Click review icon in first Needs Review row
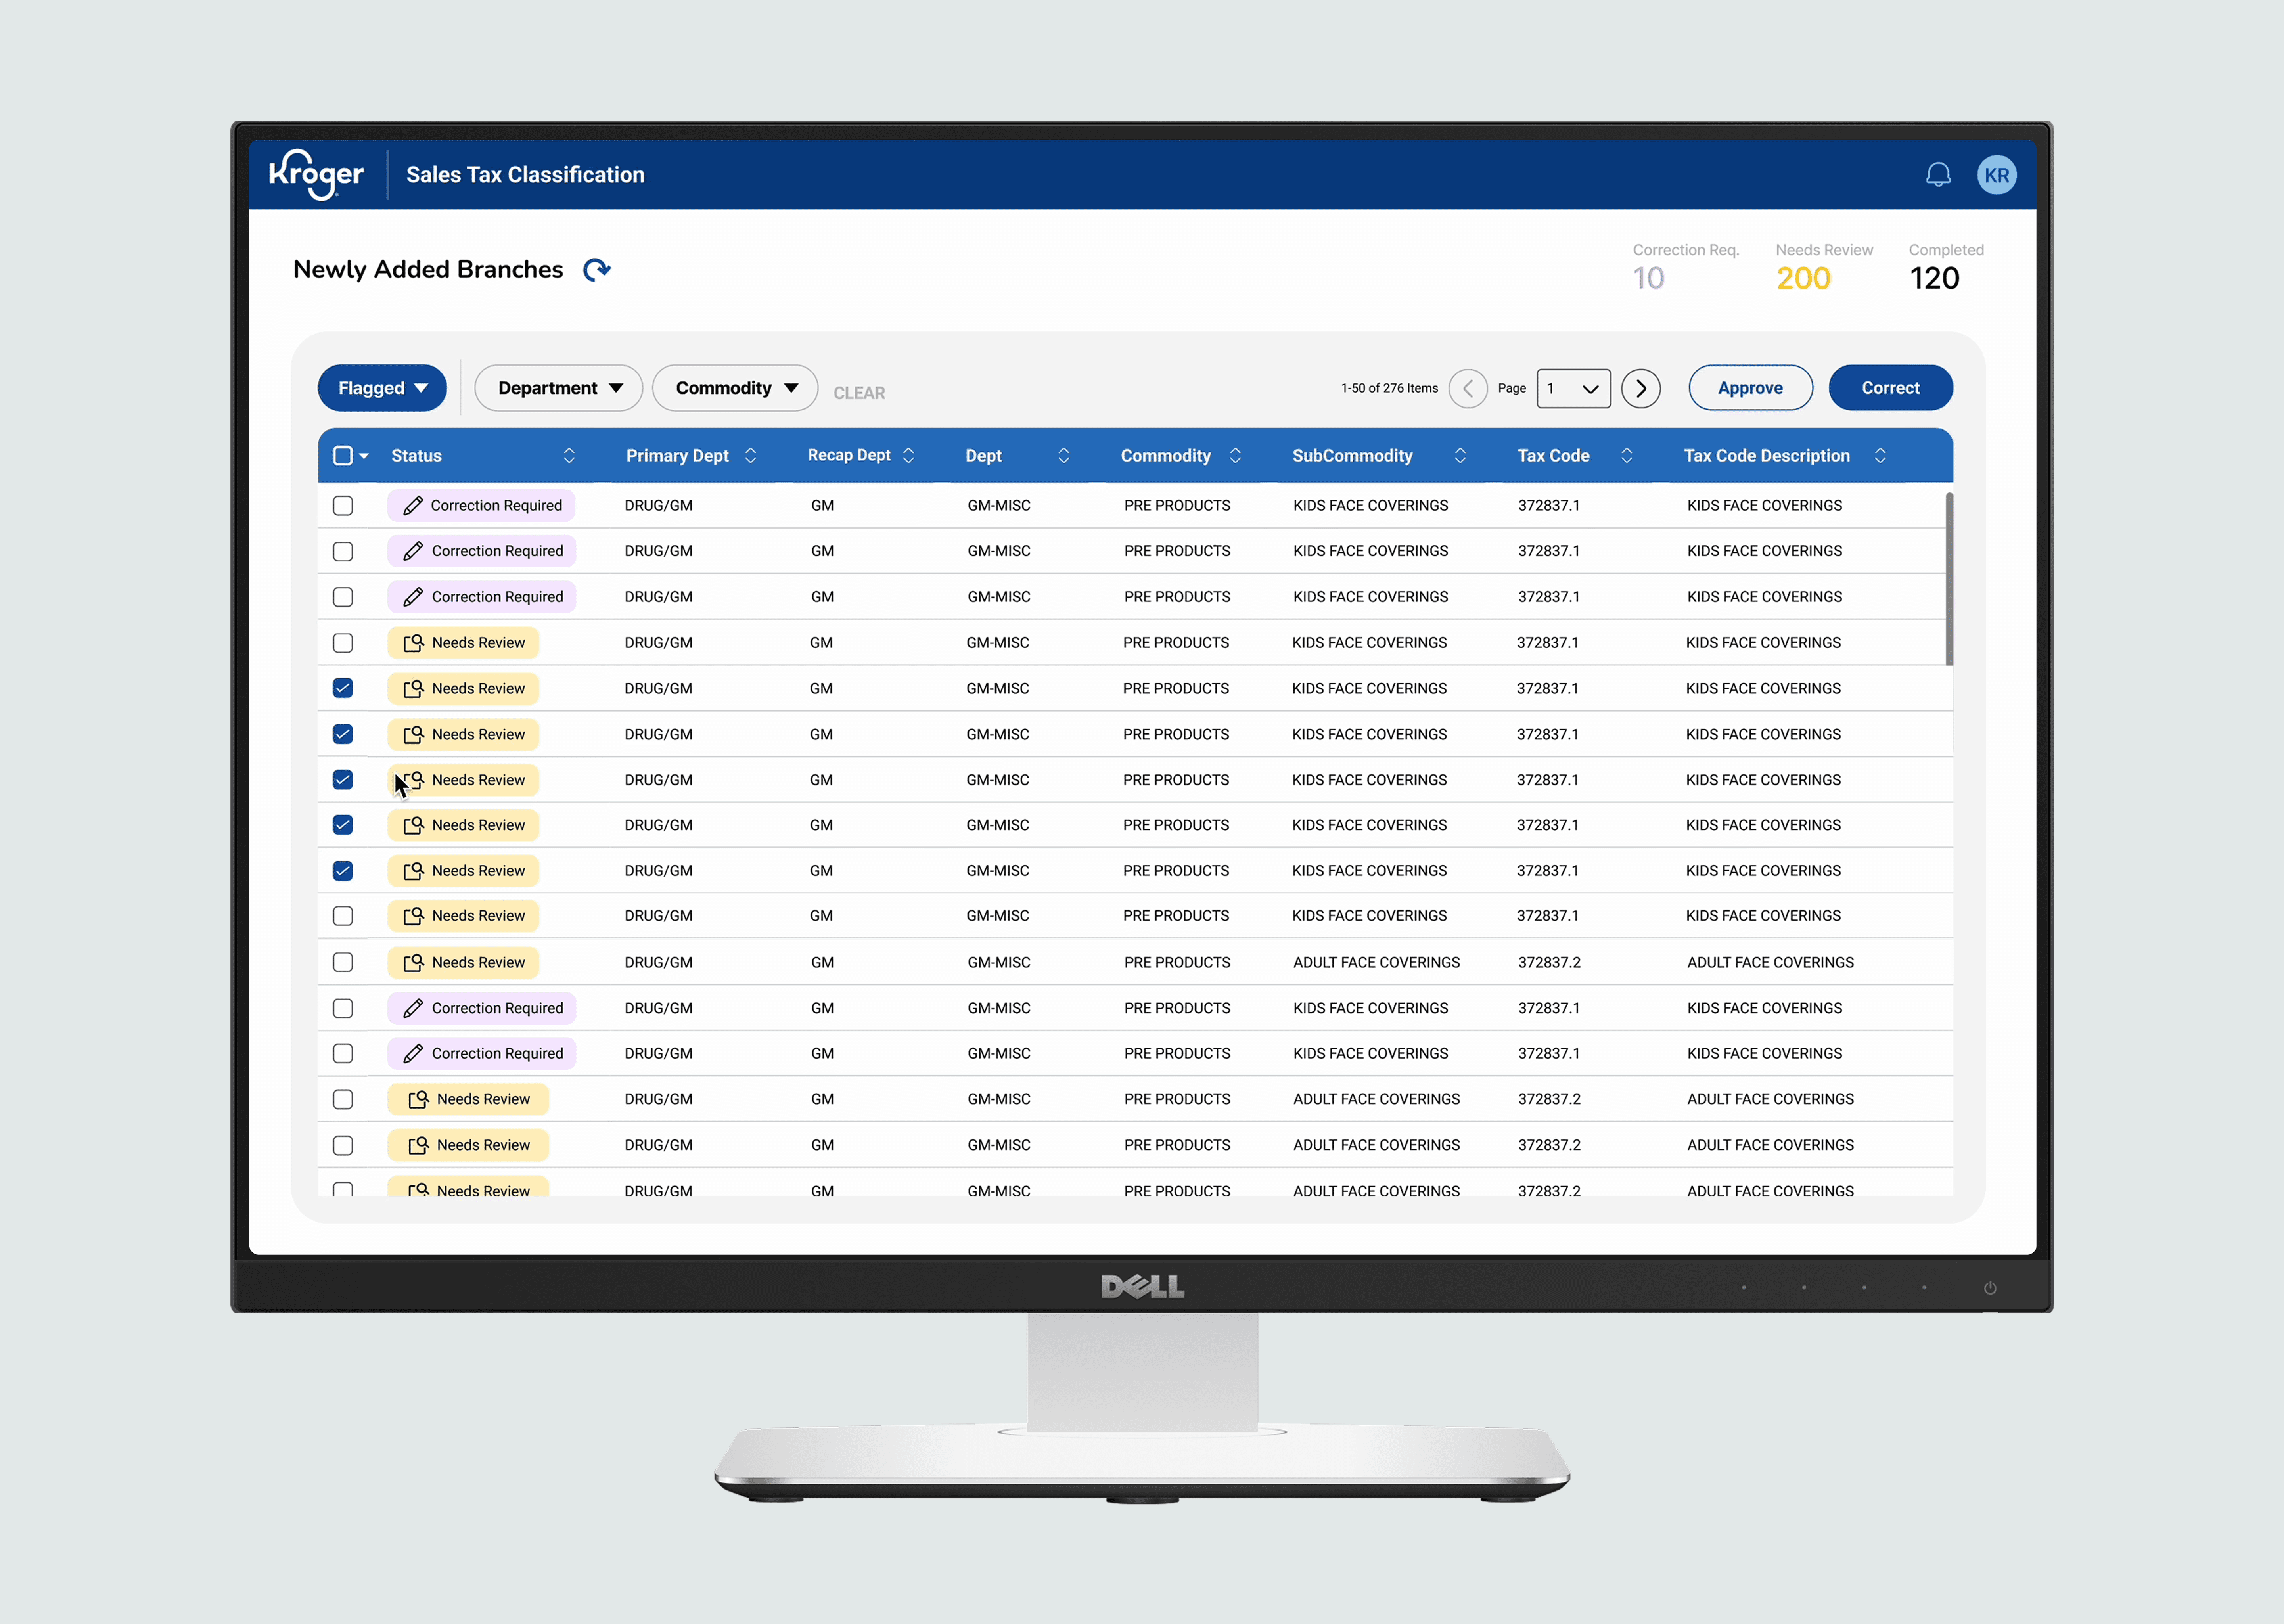 pyautogui.click(x=413, y=643)
